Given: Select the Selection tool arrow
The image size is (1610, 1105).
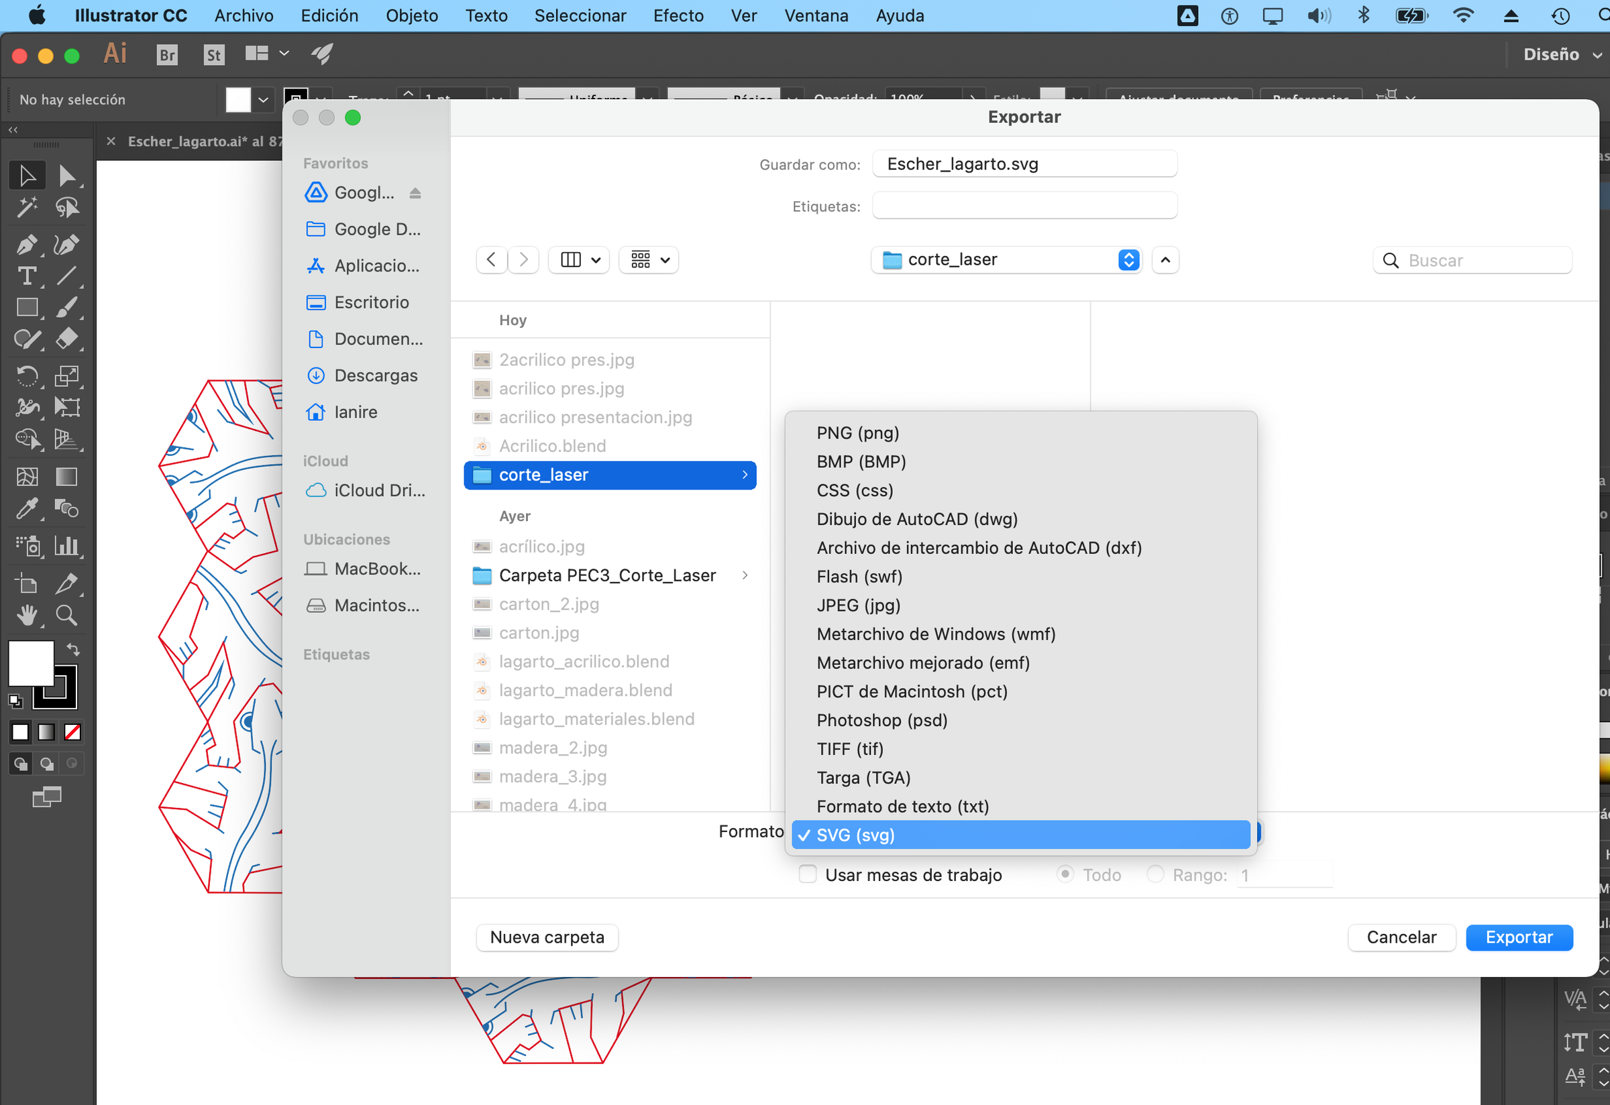Looking at the screenshot, I should click(x=27, y=176).
